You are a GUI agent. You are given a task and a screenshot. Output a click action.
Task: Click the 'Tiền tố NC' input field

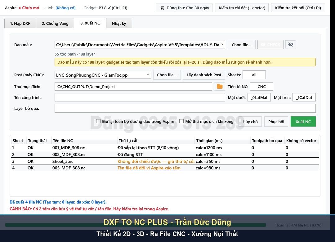[261, 87]
